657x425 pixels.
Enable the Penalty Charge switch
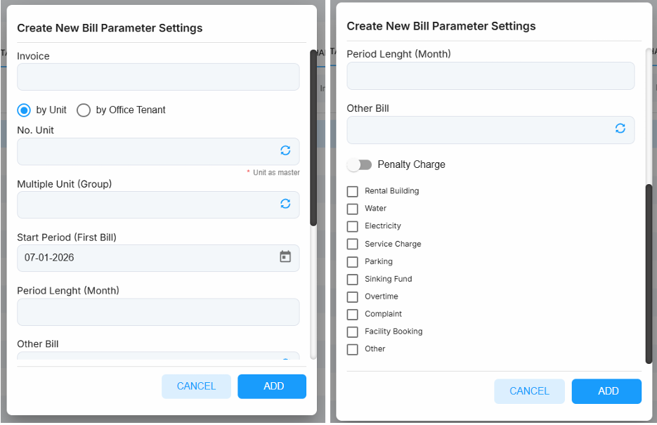[360, 164]
